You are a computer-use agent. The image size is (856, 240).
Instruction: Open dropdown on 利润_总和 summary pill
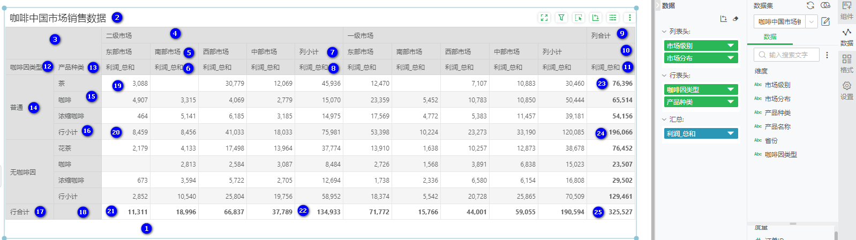point(731,133)
